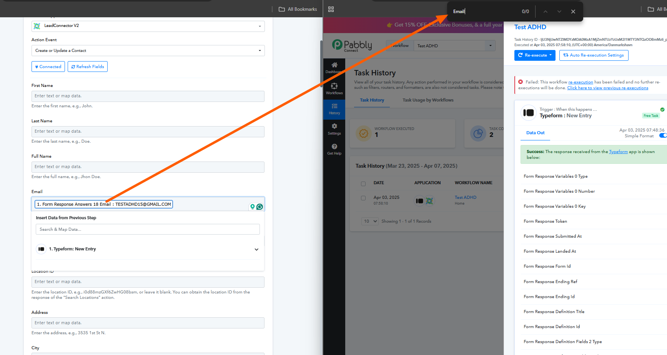The image size is (667, 355).
Task: Click the Apr 03, 2025 date cell
Action: click(386, 200)
